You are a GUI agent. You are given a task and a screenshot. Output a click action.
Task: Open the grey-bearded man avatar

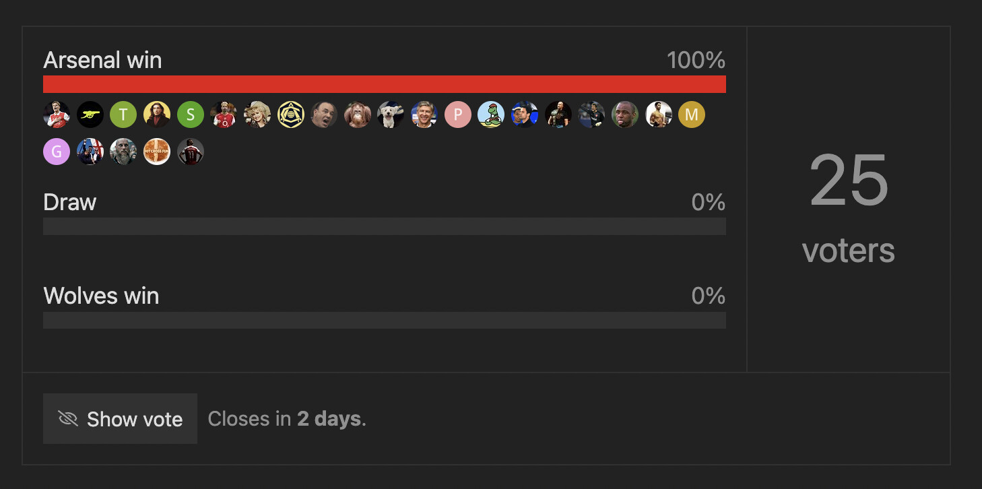tap(123, 152)
